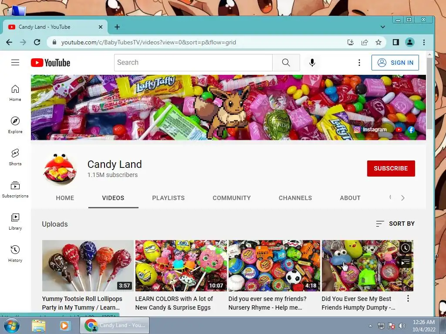This screenshot has height=334, width=446.
Task: Go to YouTube logo homepage
Action: pyautogui.click(x=51, y=63)
